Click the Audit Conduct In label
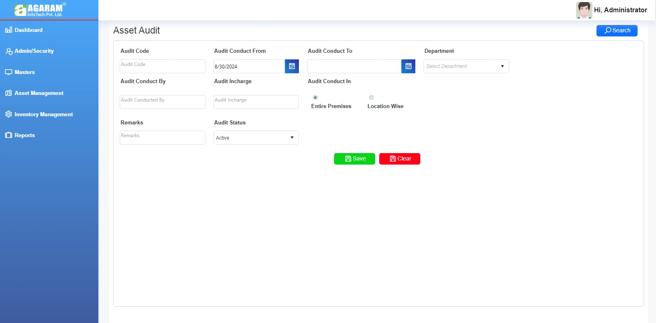Viewport: 656px width, 323px height. (329, 81)
